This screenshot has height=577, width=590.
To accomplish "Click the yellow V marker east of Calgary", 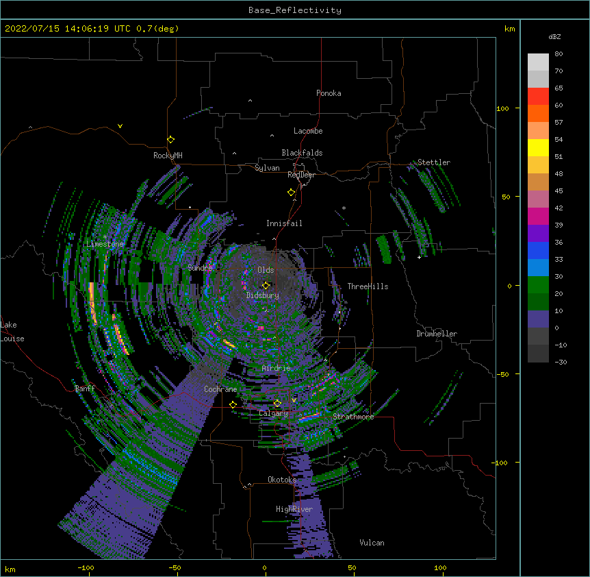I will tap(294, 400).
